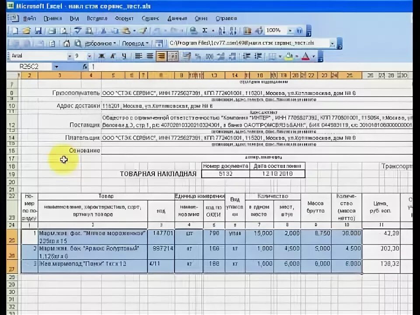Open the font size dropdown

(89, 56)
